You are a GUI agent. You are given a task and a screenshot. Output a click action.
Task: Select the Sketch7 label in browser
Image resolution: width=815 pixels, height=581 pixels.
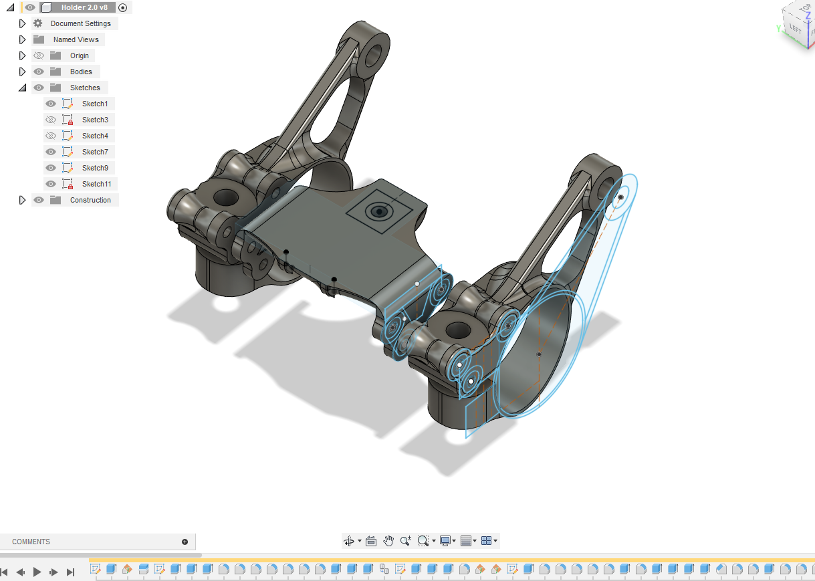point(95,152)
